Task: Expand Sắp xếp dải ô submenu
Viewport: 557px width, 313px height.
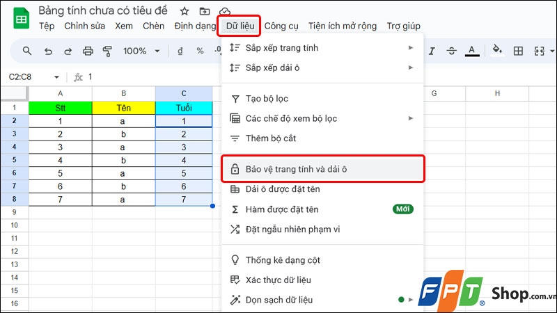Action: [322, 67]
